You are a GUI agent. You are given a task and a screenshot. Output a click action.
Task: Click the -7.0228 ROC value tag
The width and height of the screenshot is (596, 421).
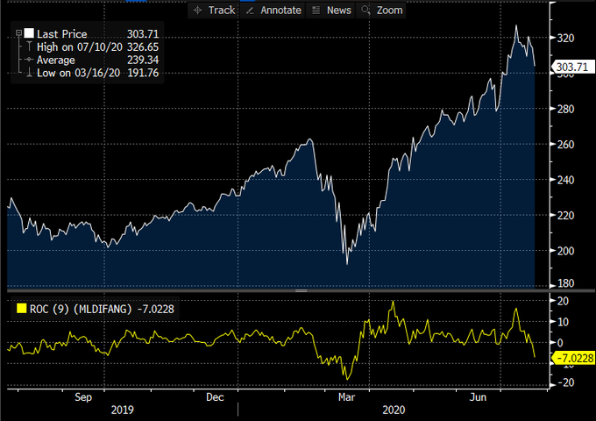click(x=573, y=358)
